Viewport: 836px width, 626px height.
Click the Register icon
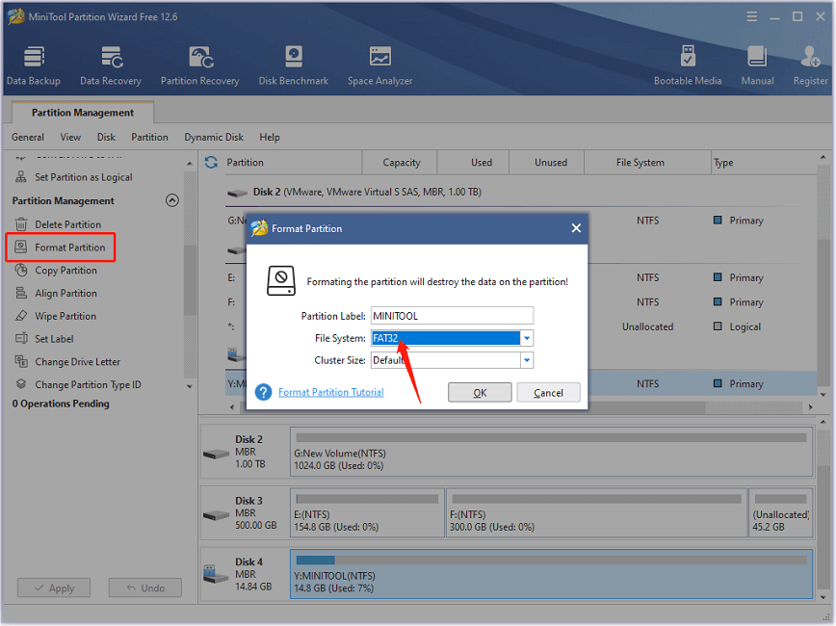click(x=810, y=65)
